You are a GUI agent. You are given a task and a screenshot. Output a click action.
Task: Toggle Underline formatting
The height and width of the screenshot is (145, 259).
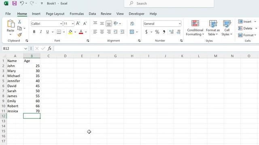[x=47, y=32]
